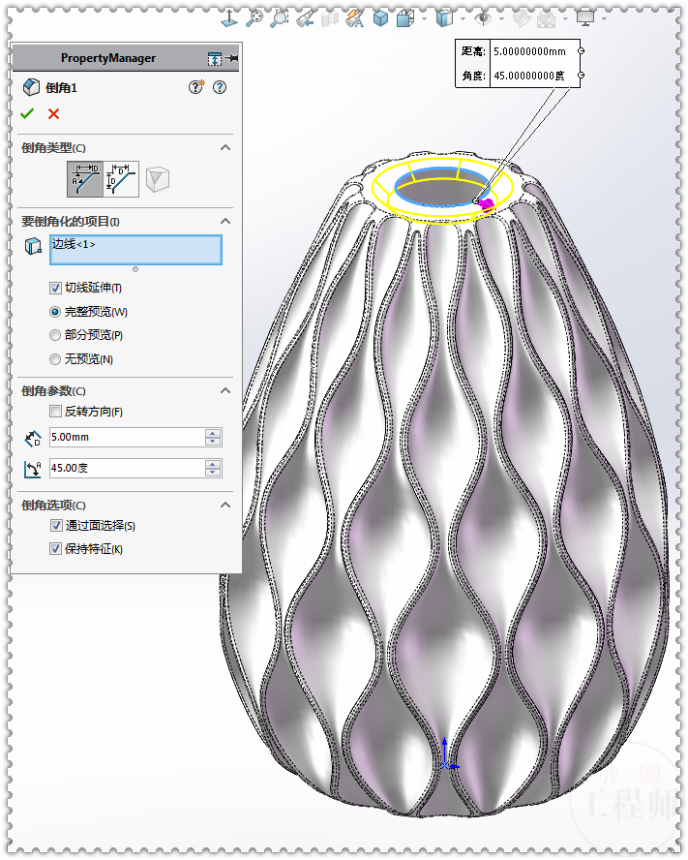Click the blue question mark Help icon

pos(220,87)
